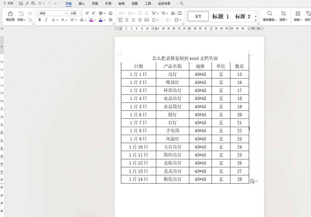Screen dimensions: 311x217
Task: Open the Customize Quick Access Toolbar chevron
Action: coord(56,3)
